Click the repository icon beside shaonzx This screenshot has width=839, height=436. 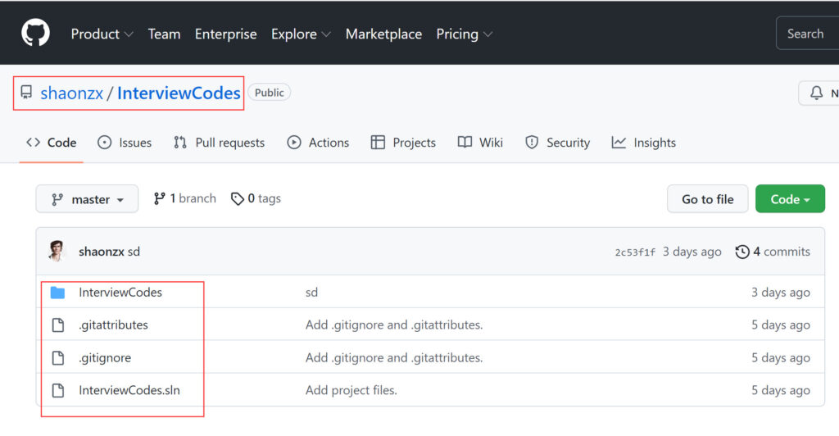pos(26,93)
